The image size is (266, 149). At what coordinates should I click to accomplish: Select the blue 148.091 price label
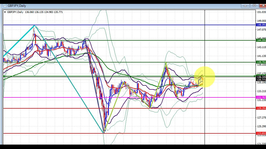pos(261,25)
